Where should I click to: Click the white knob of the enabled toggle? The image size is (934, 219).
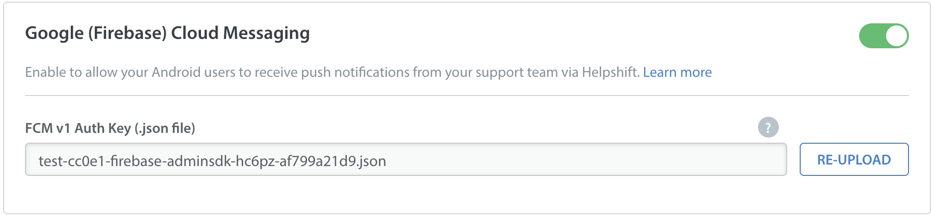[x=896, y=36]
